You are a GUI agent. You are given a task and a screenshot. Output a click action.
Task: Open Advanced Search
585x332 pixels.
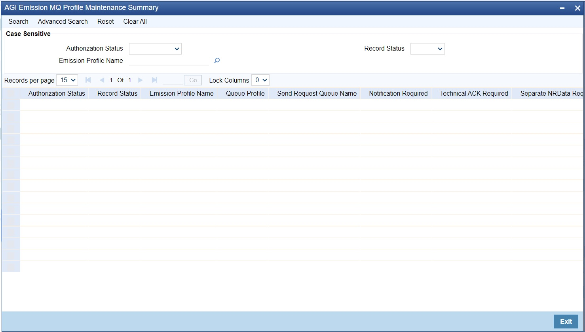63,21
